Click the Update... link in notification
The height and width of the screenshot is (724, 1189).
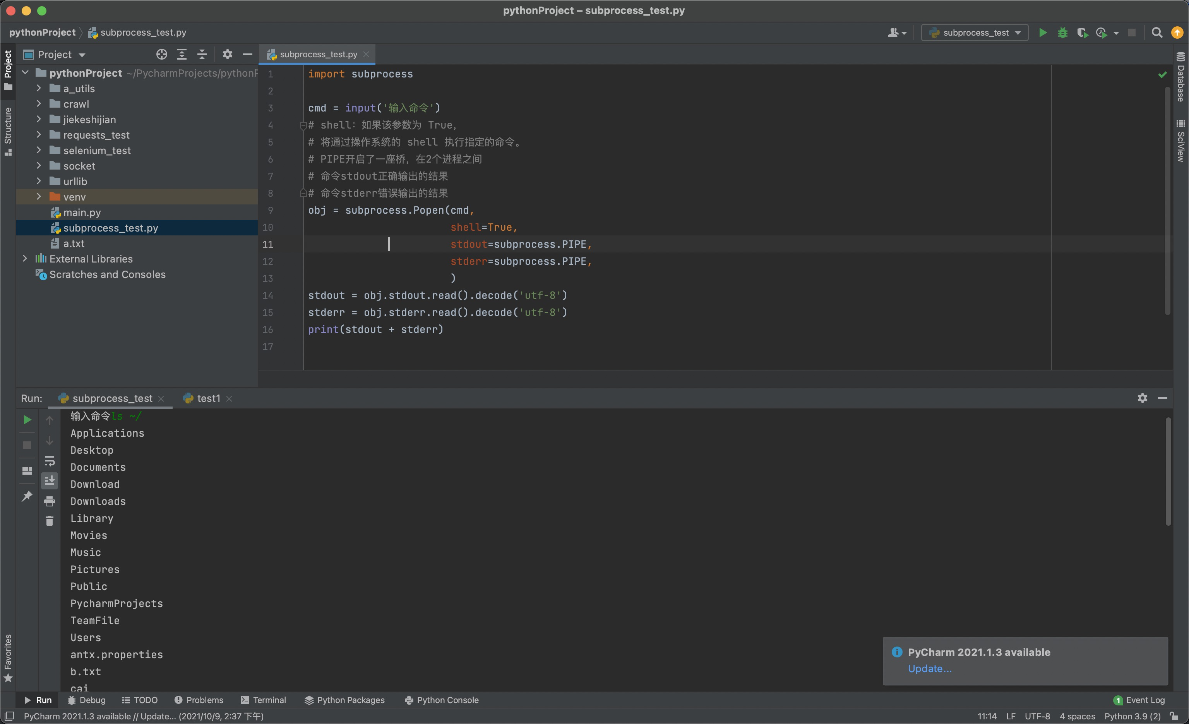929,669
